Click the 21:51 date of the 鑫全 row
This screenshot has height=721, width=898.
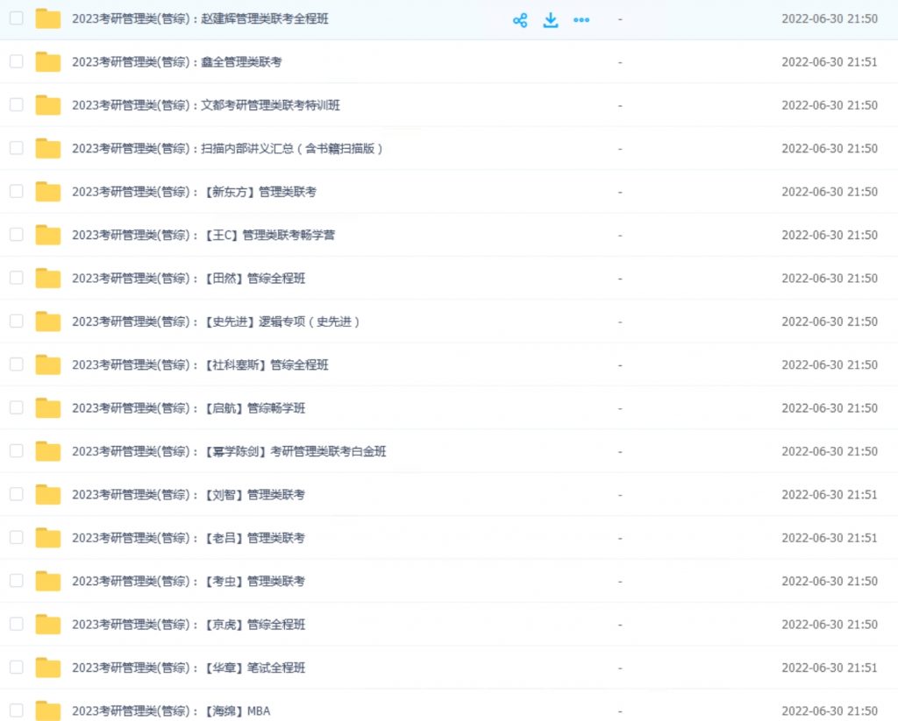pyautogui.click(x=830, y=62)
